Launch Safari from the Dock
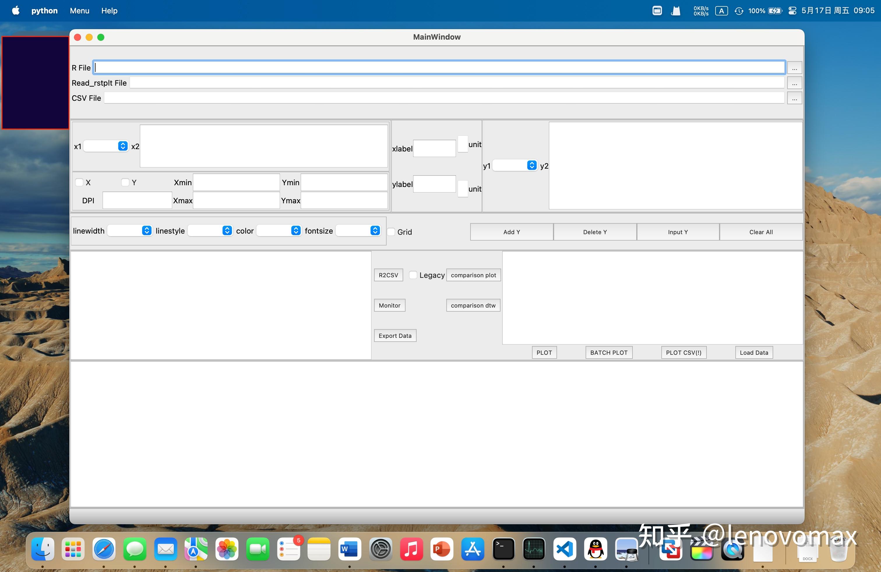Image resolution: width=881 pixels, height=572 pixels. 104,549
